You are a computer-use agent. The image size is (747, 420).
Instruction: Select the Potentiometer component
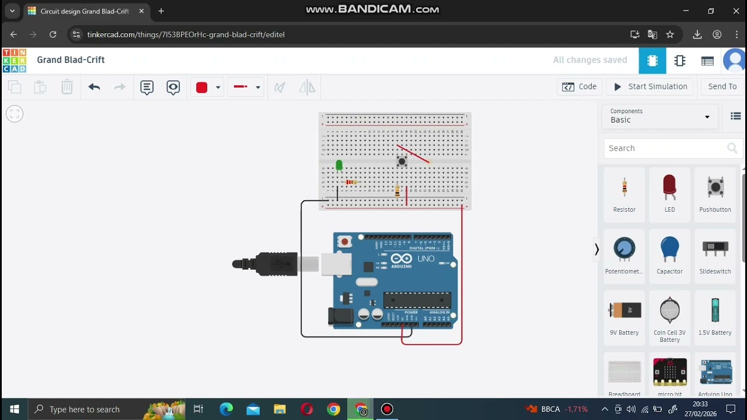point(624,256)
